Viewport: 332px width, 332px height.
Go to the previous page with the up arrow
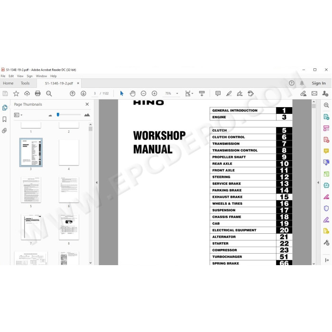tap(73, 93)
